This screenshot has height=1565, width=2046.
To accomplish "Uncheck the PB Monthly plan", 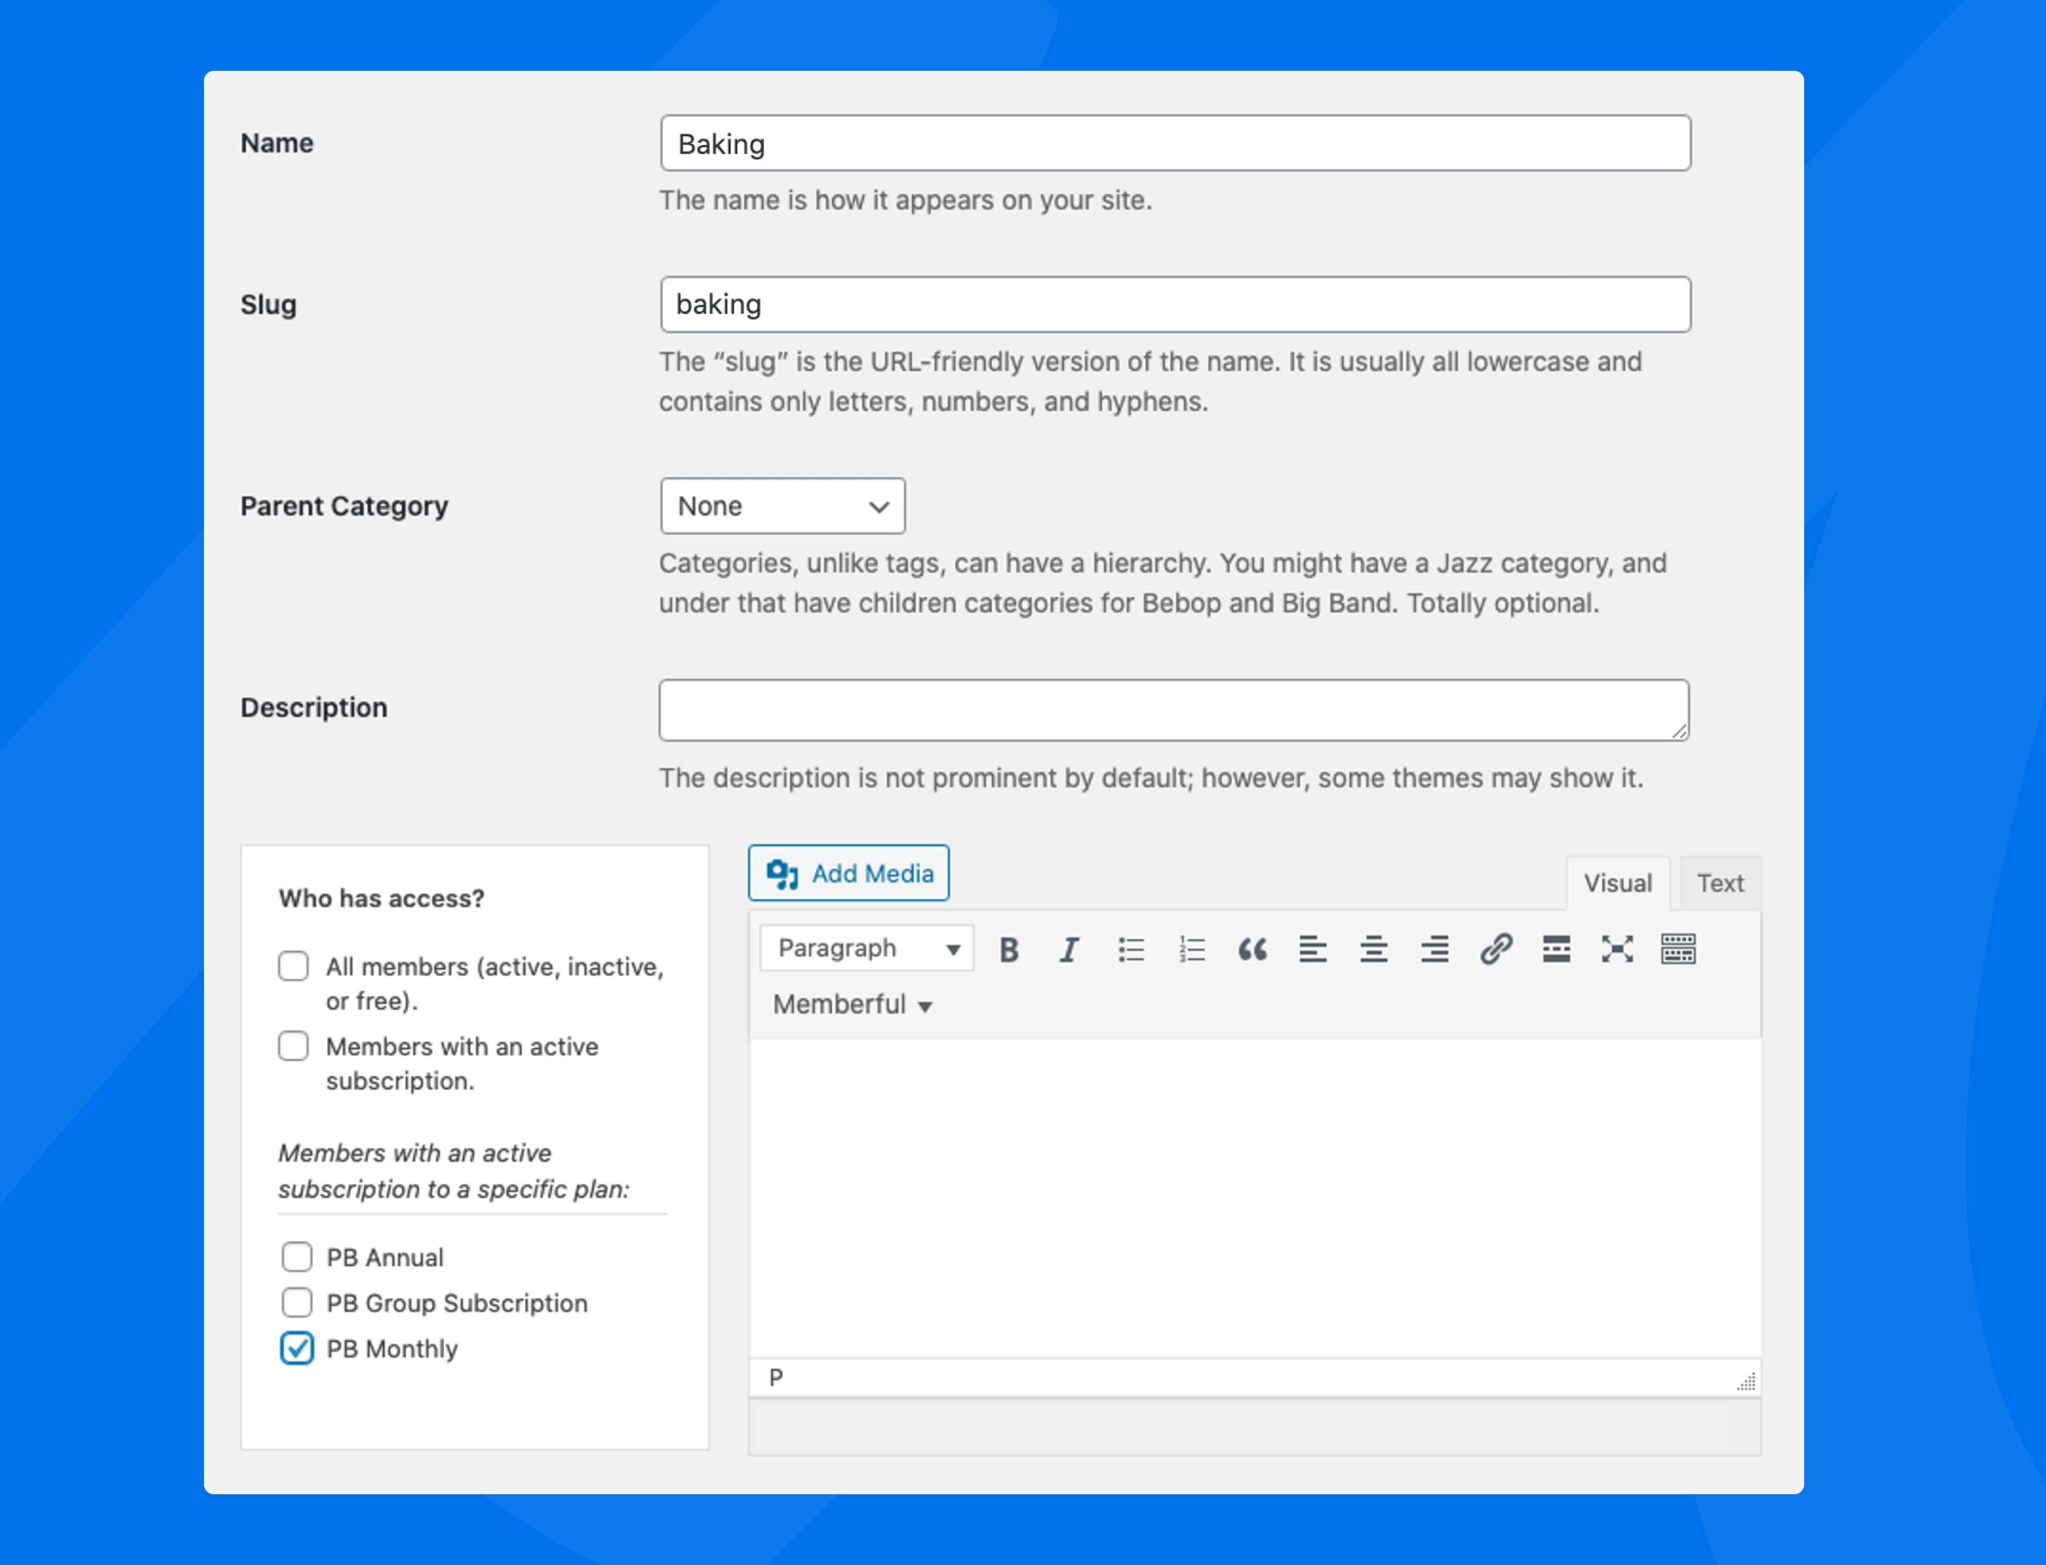I will tap(297, 1348).
